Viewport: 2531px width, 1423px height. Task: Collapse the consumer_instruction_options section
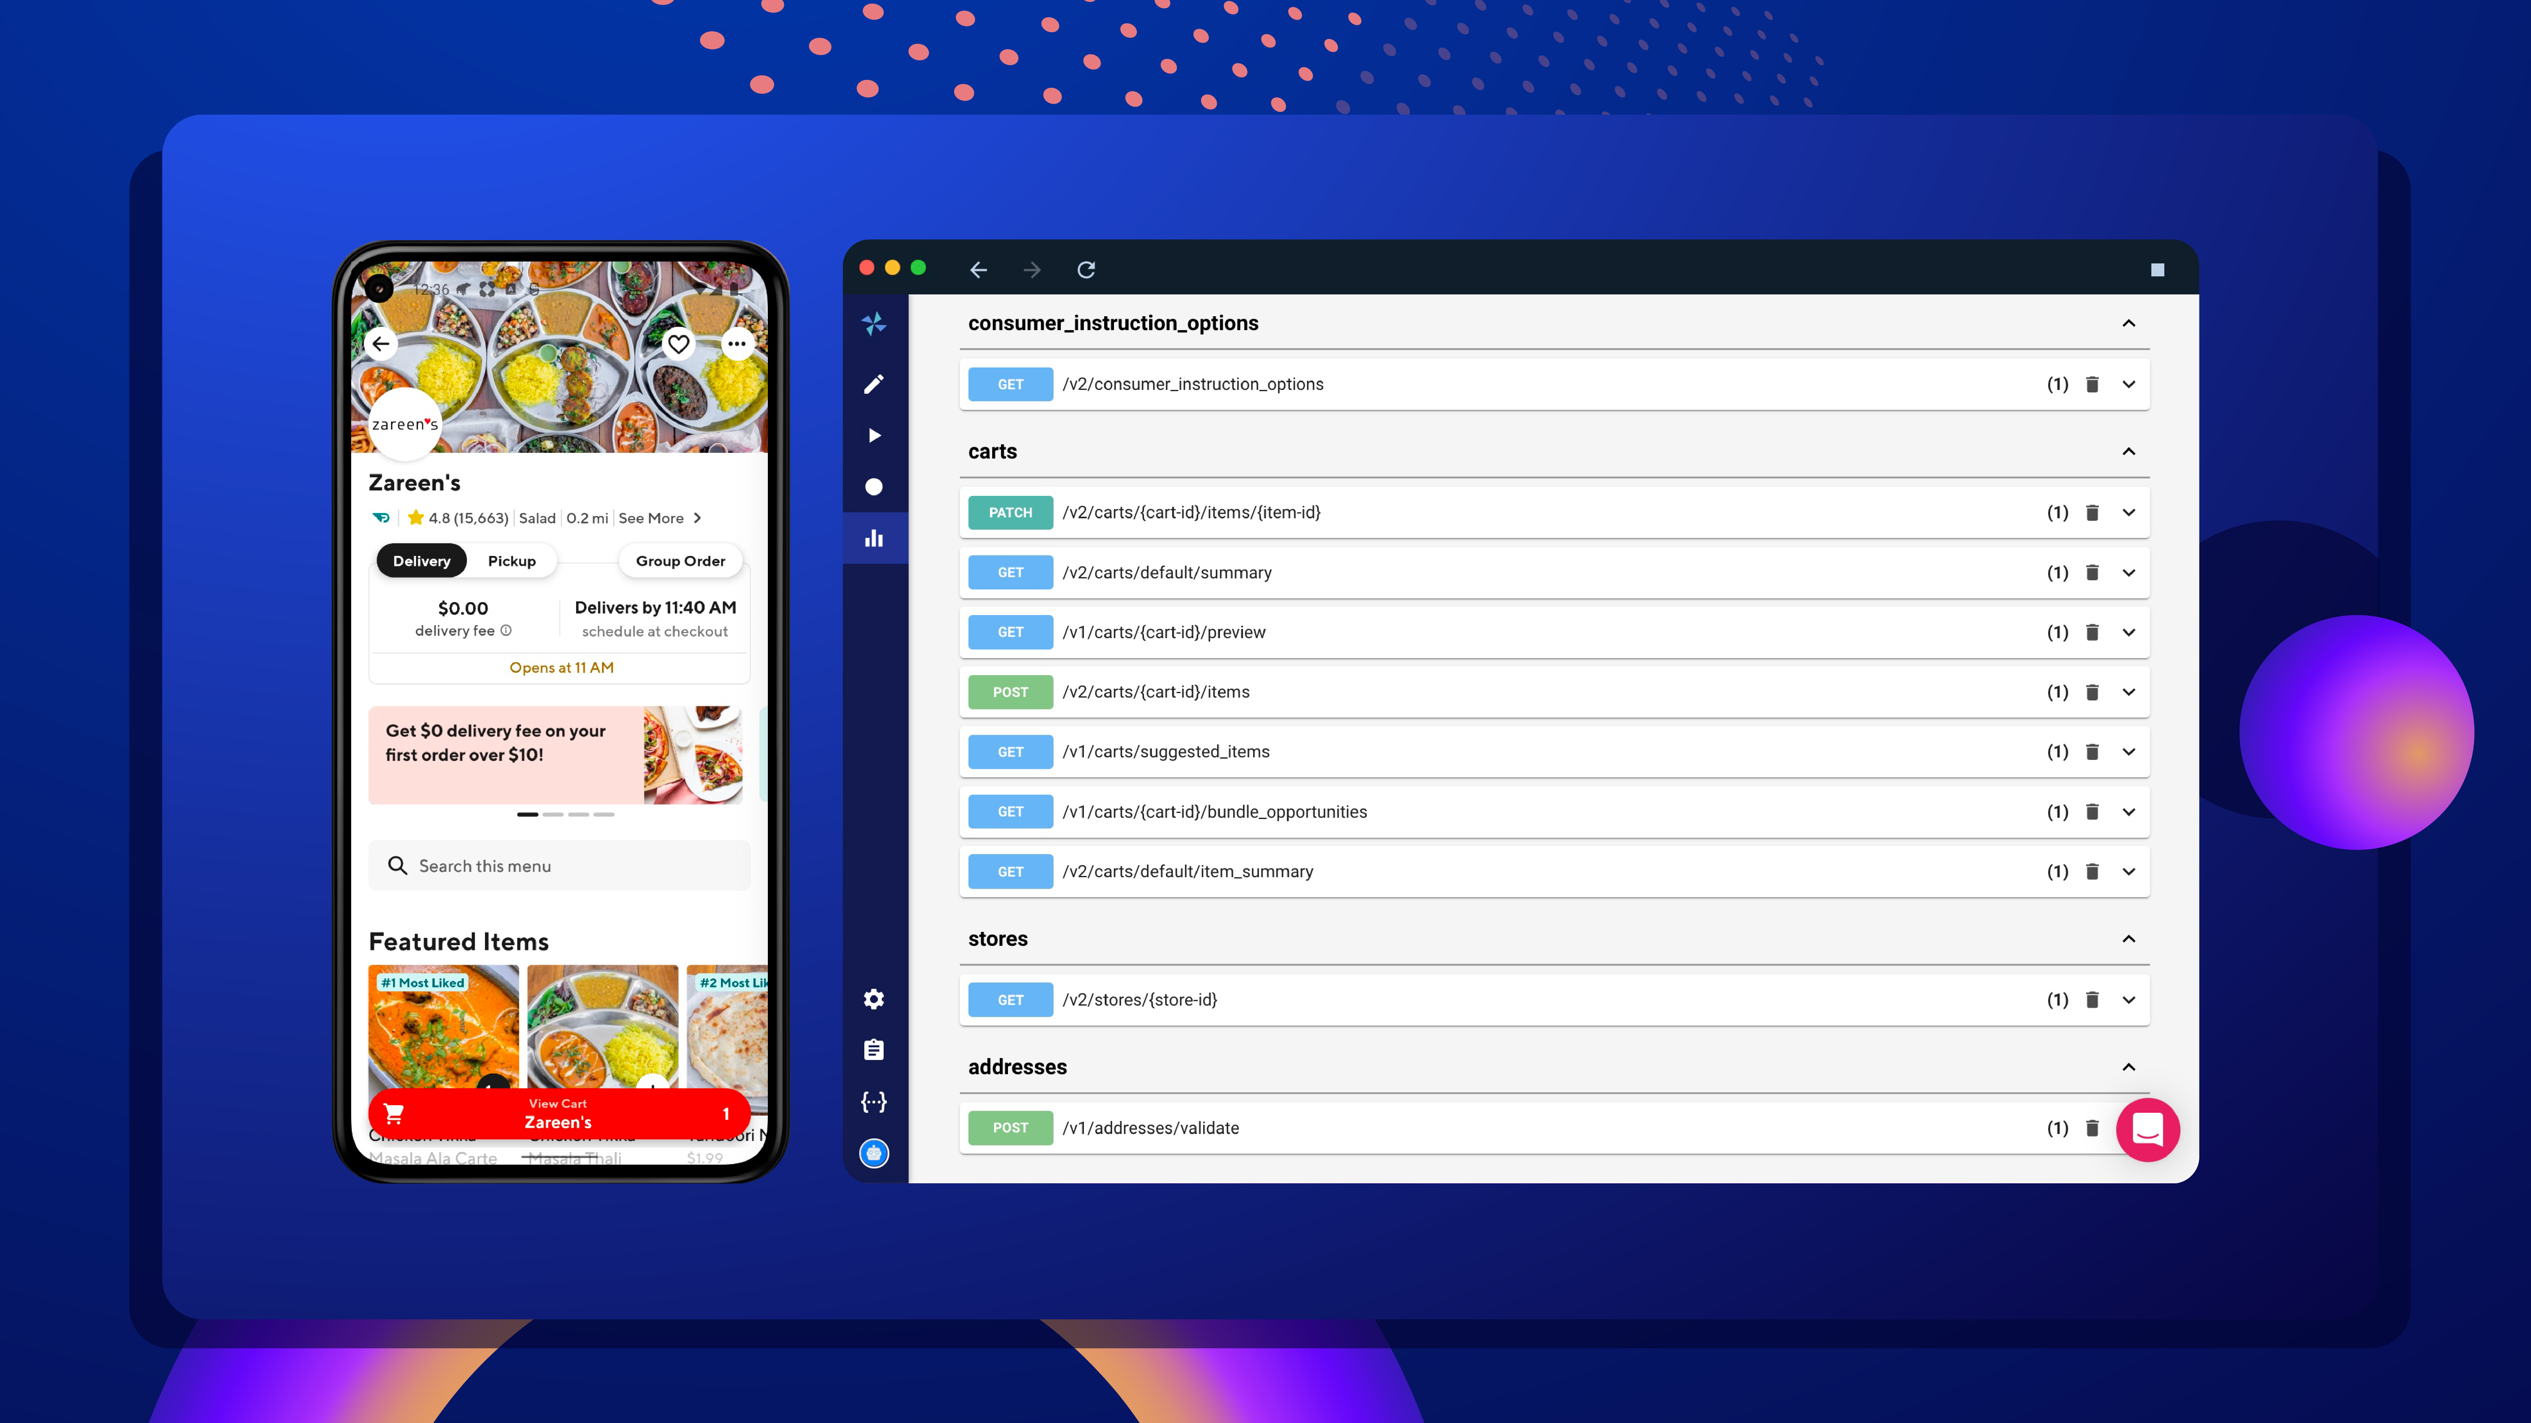pos(2129,323)
